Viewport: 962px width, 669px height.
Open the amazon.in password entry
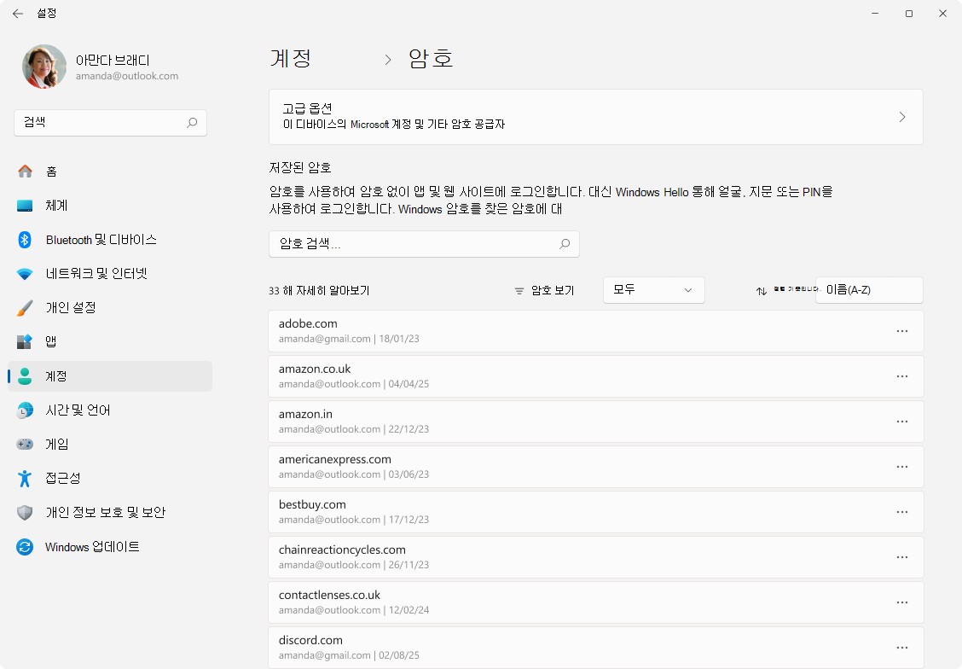tap(596, 422)
